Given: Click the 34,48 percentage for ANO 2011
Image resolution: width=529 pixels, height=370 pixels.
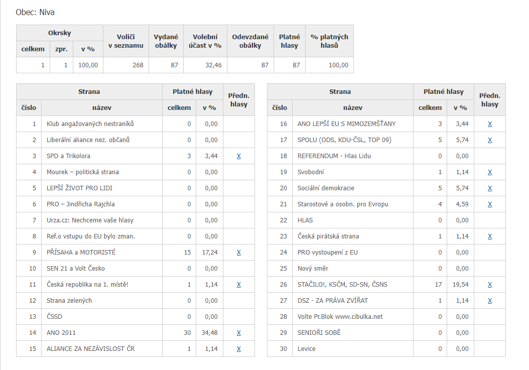Looking at the screenshot, I should coord(210,333).
